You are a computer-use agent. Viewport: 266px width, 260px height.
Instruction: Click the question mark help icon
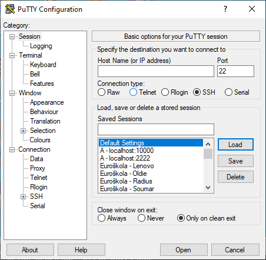(225, 9)
